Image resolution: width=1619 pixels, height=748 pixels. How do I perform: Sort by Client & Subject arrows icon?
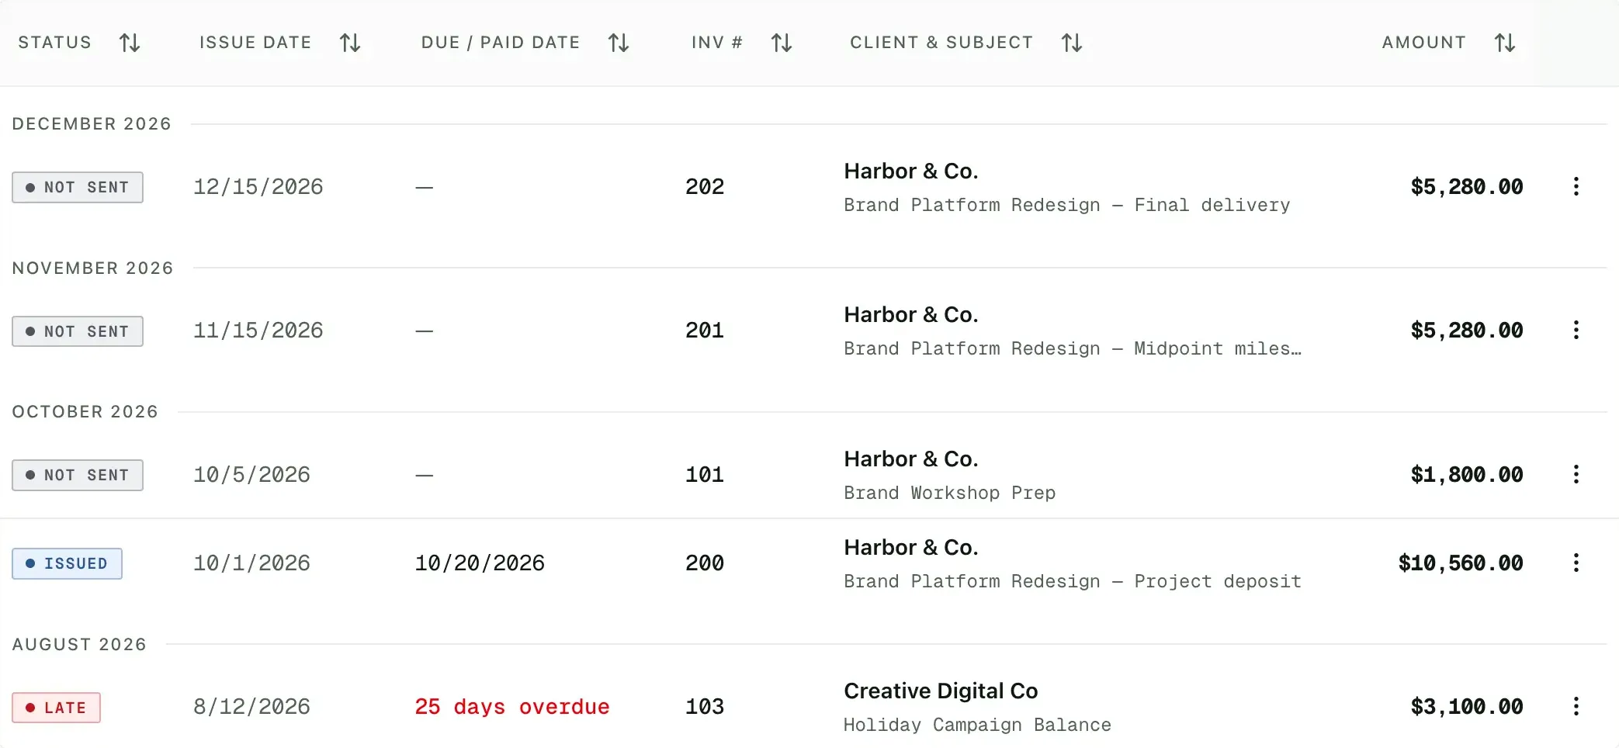pyautogui.click(x=1072, y=43)
